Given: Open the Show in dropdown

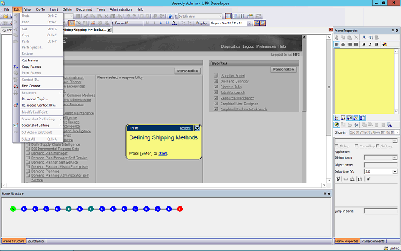Looking at the screenshot, I should pyautogui.click(x=397, y=132).
